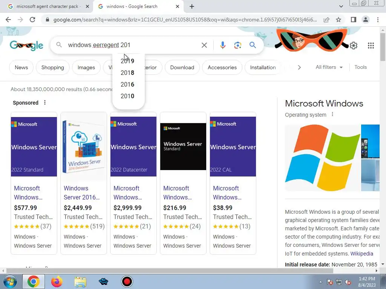Select the 2010 suggestion

(128, 96)
